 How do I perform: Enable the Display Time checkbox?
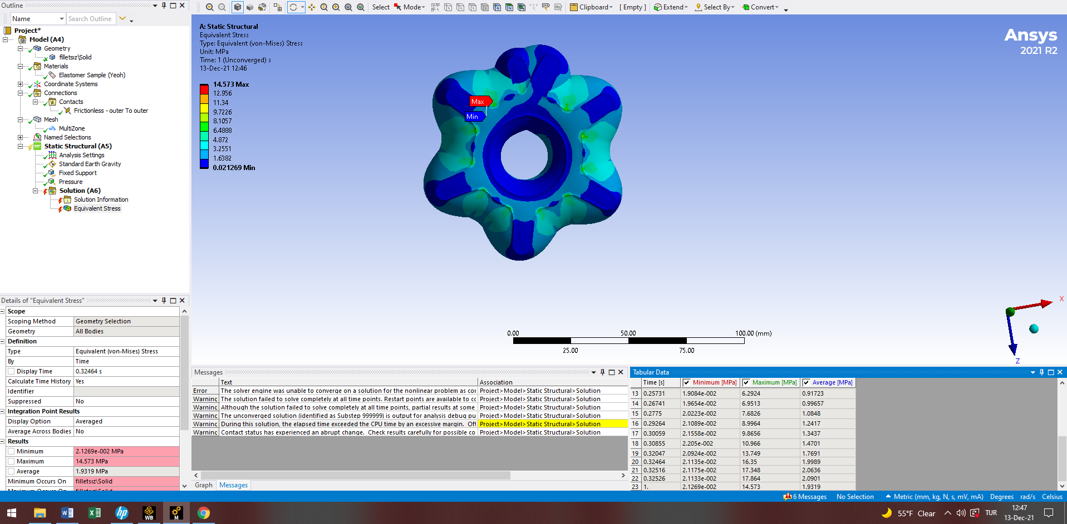11,371
